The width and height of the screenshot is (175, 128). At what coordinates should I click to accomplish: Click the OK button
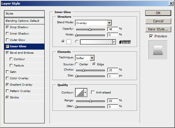point(158,13)
